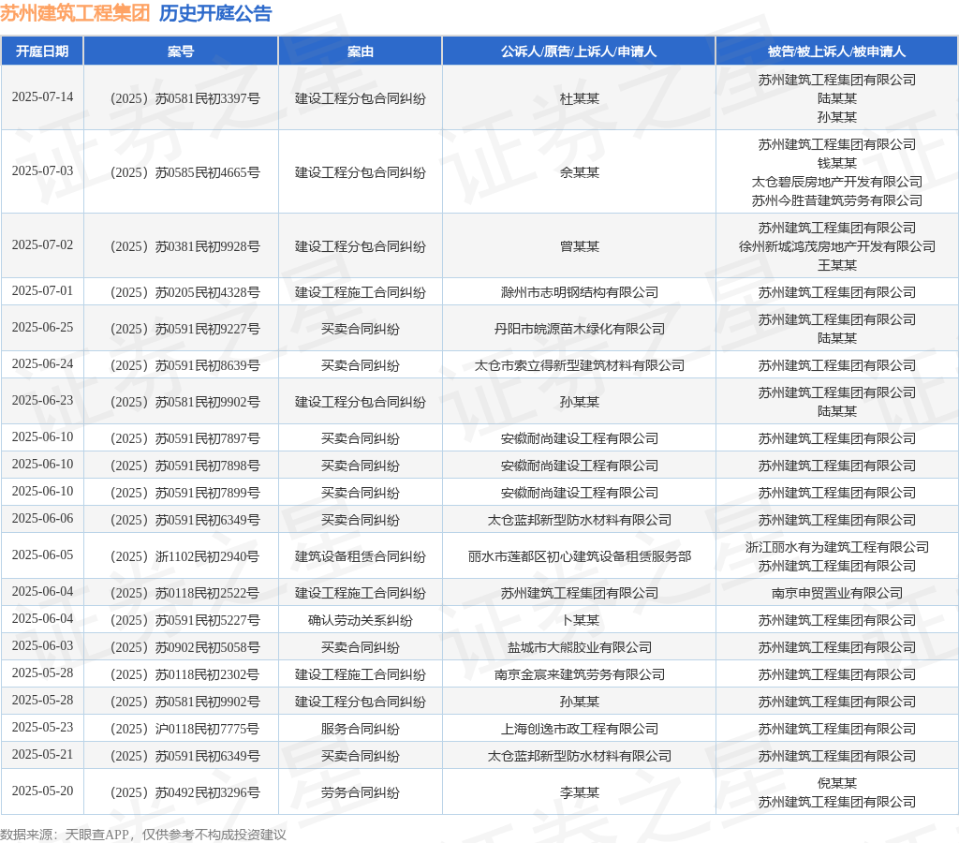Click case number 苏0591民初9227号
This screenshot has height=843, width=959.
click(x=185, y=329)
